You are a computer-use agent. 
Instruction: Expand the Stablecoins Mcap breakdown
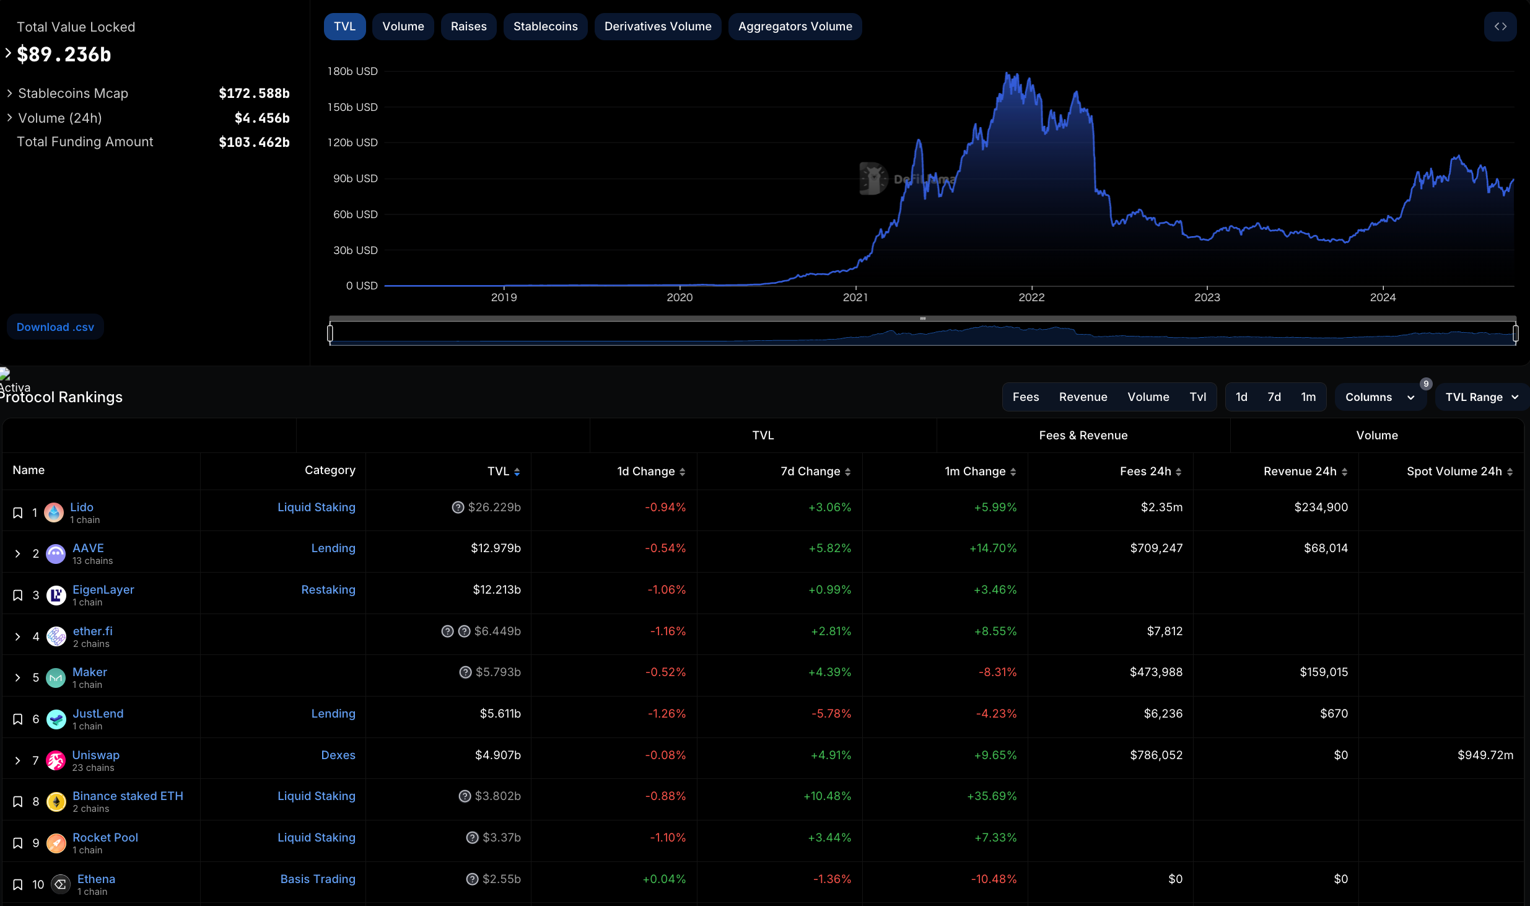tap(10, 94)
